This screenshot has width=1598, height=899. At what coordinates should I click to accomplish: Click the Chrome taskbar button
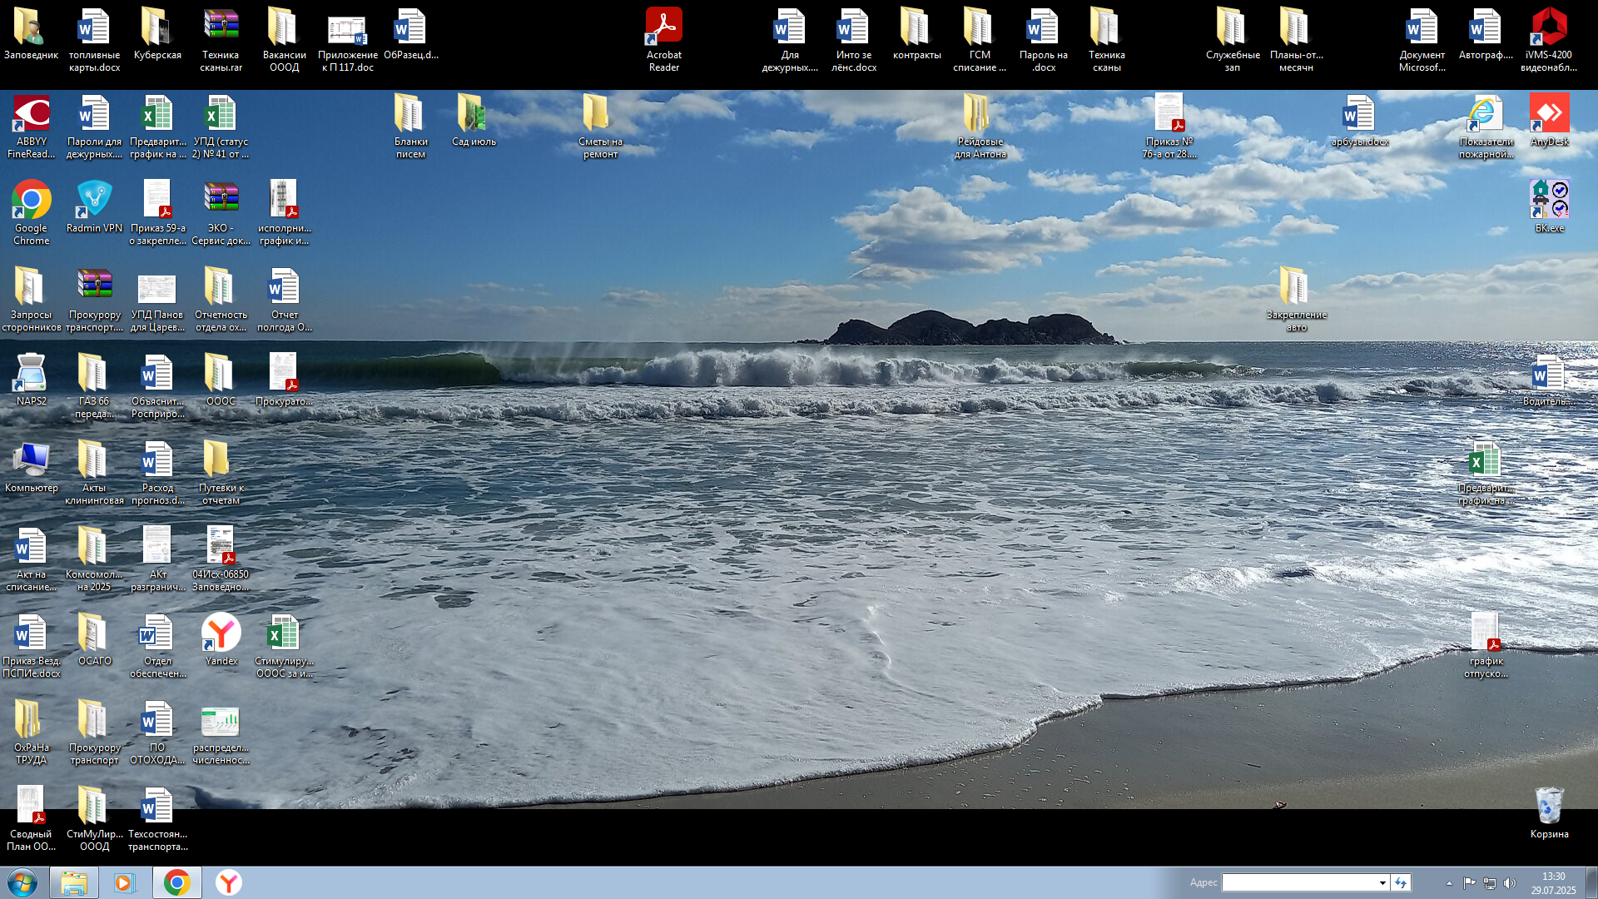pyautogui.click(x=176, y=882)
